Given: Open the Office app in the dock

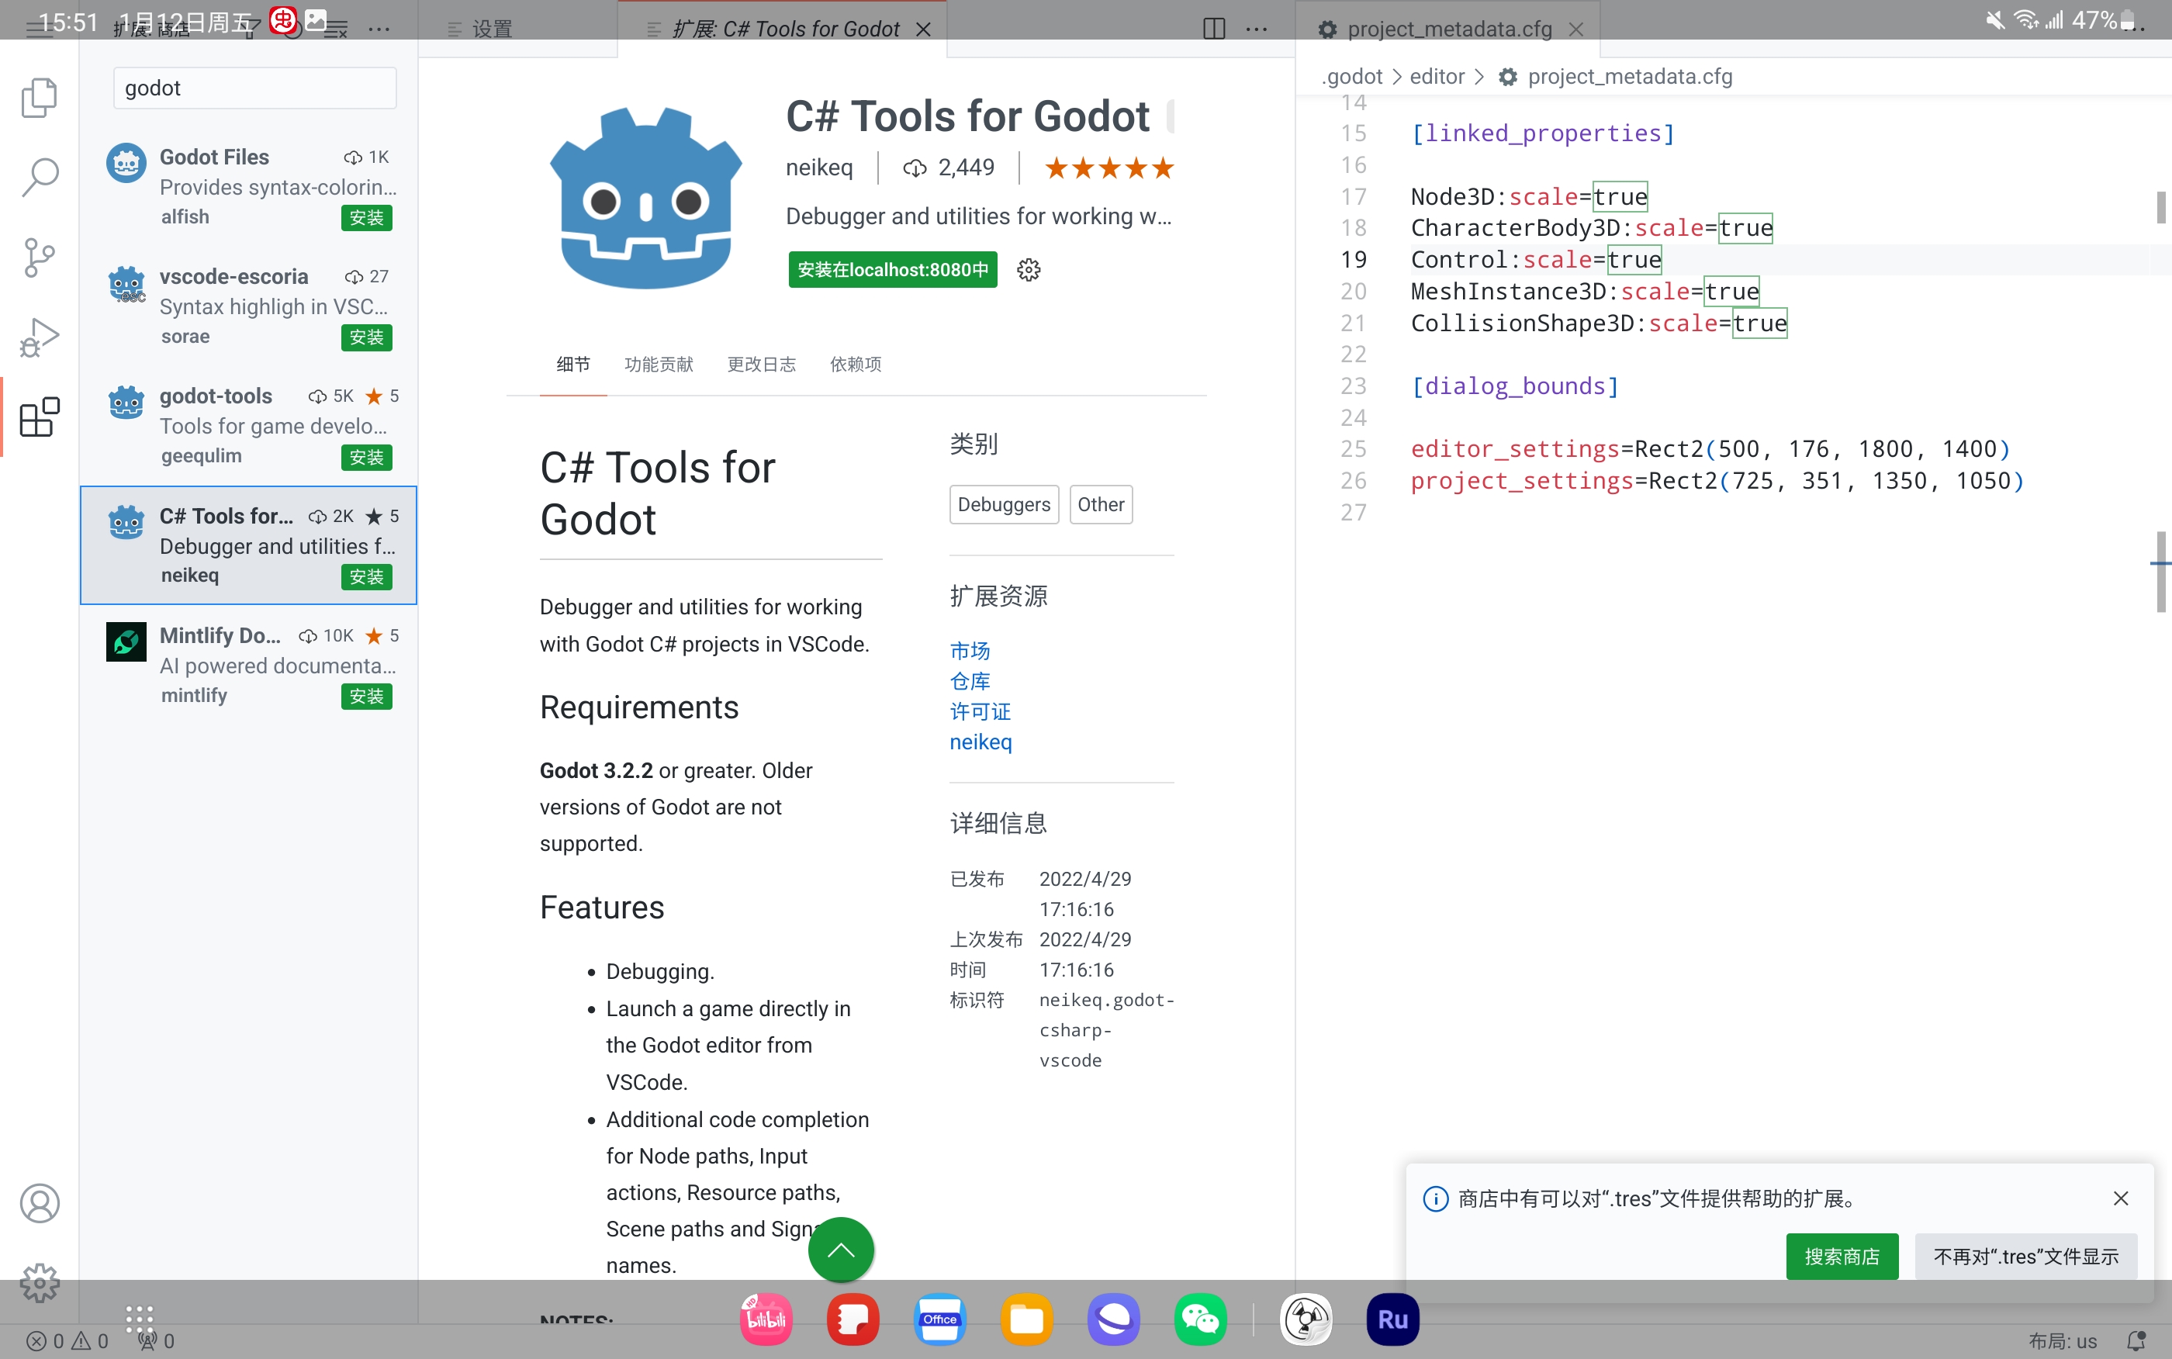Looking at the screenshot, I should click(939, 1319).
